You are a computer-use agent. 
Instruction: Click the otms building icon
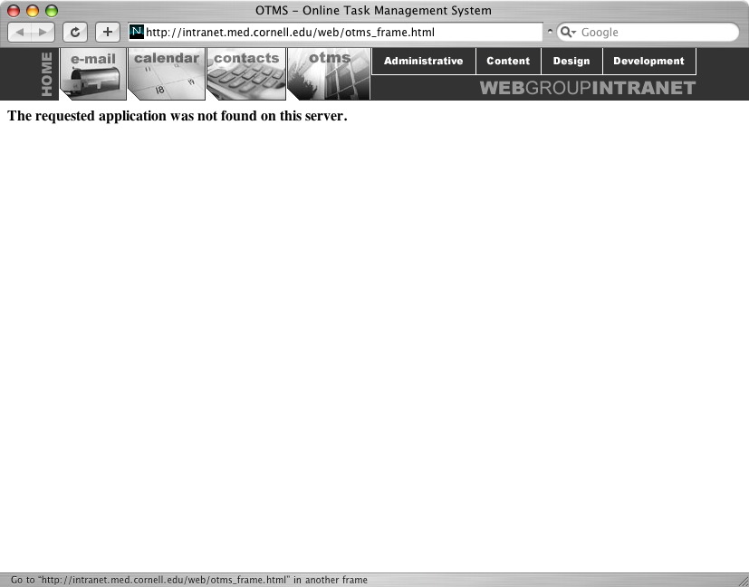pos(328,76)
